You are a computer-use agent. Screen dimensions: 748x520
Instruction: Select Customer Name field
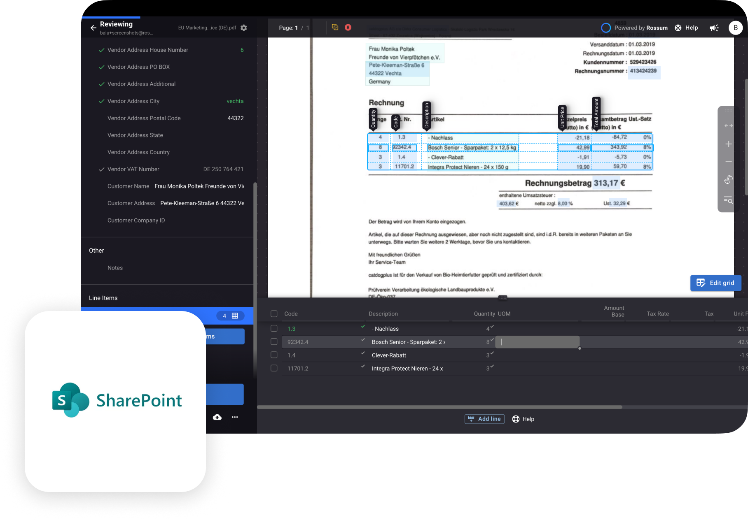coord(167,186)
